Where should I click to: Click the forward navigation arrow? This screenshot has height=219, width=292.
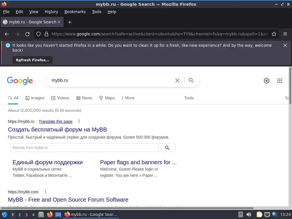(x=17, y=34)
